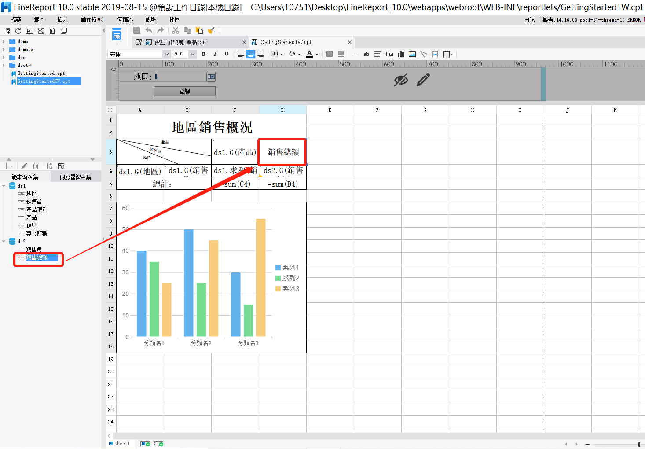This screenshot has width=645, height=449.
Task: Paste from clipboard
Action: point(199,30)
